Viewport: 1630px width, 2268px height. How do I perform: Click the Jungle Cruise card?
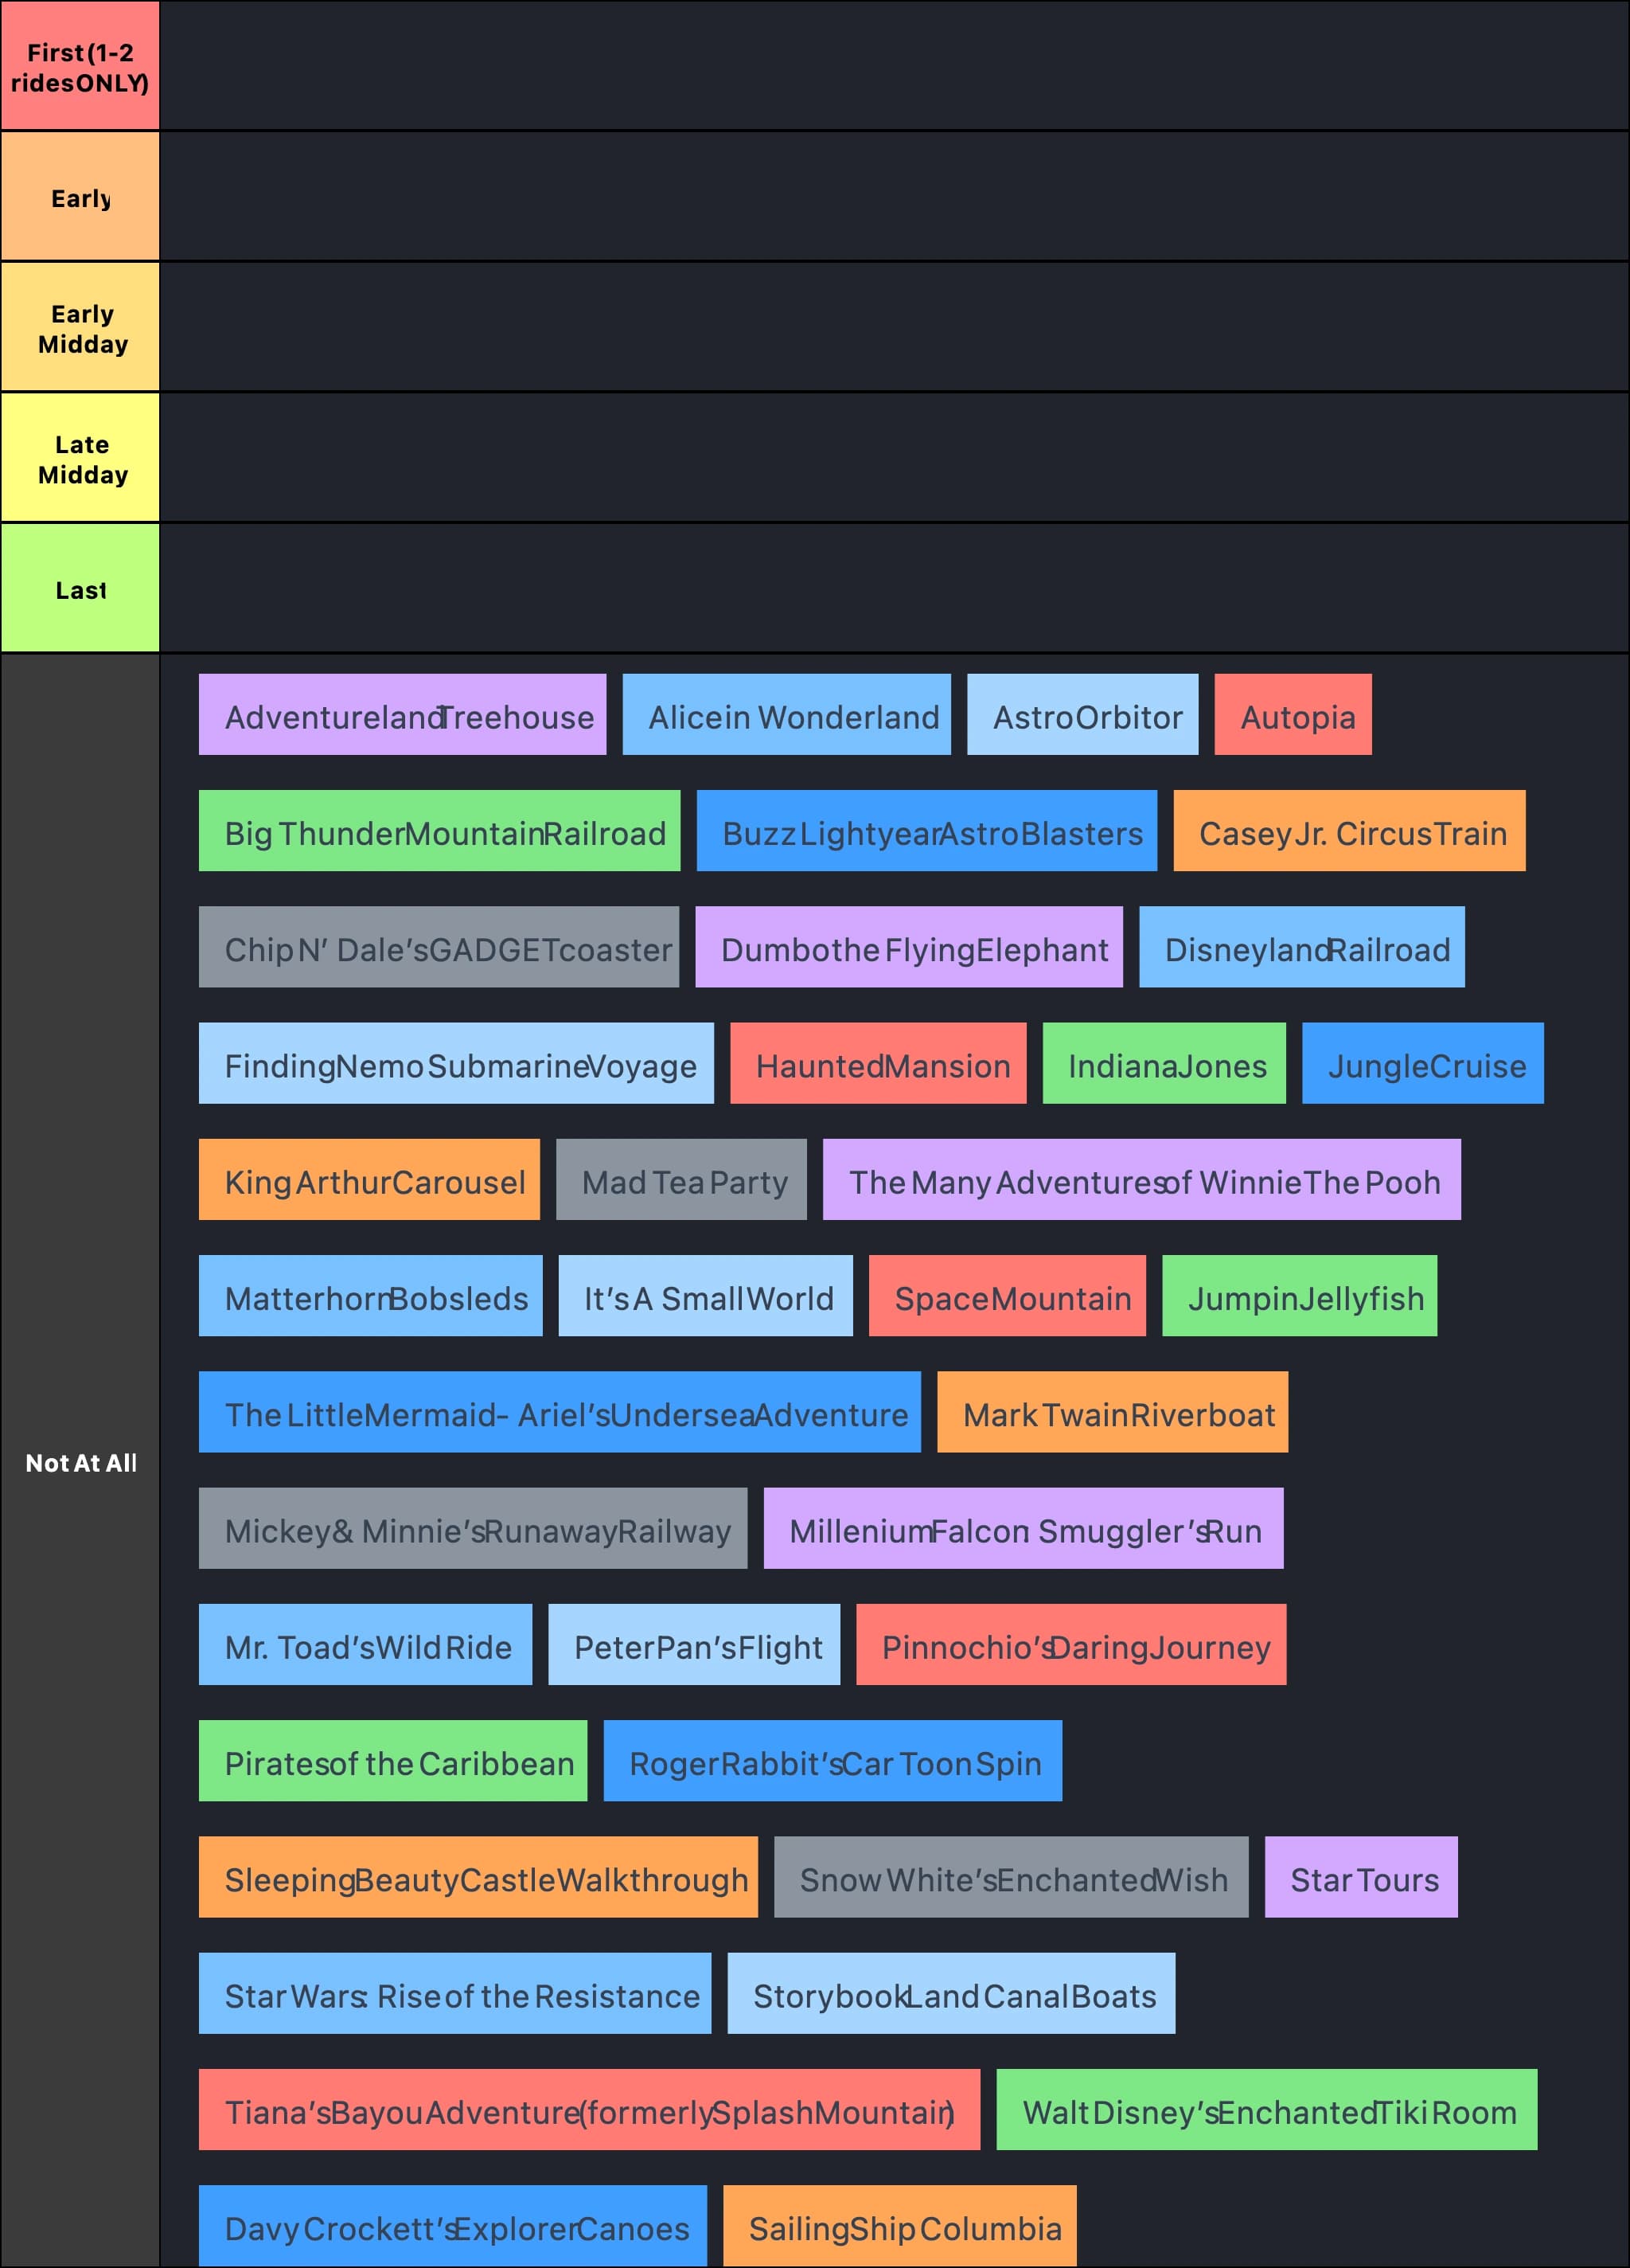pyautogui.click(x=1422, y=1065)
